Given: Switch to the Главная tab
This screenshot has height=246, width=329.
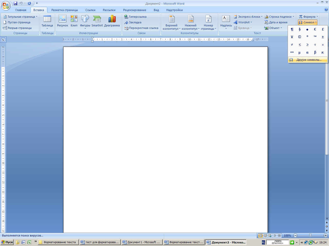Looking at the screenshot, I should pyautogui.click(x=21, y=10).
